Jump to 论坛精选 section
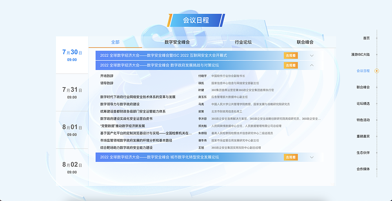This screenshot has width=392, height=201. (x=363, y=104)
